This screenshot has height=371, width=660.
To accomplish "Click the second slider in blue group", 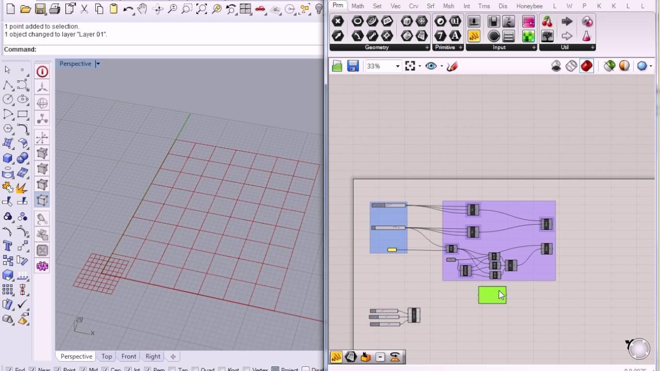I will (389, 227).
